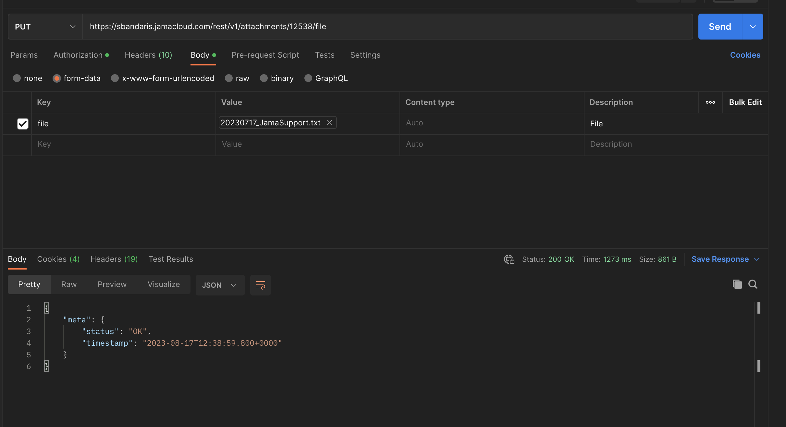The image size is (786, 427).
Task: Click the "status" key in JSON response
Action: 100,331
